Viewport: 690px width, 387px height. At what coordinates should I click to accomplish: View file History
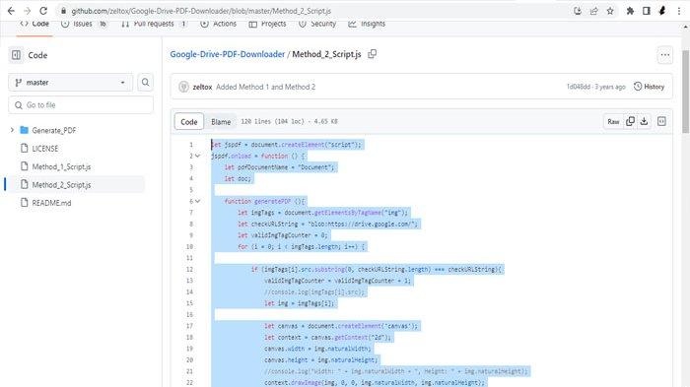[649, 87]
